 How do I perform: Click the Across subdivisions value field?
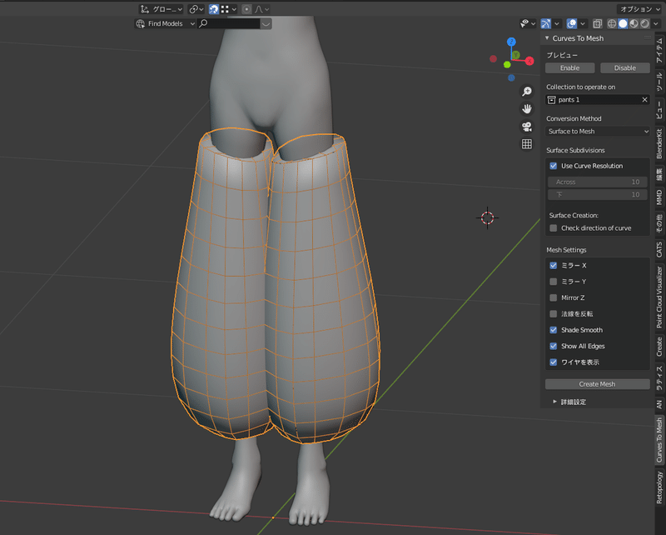596,182
